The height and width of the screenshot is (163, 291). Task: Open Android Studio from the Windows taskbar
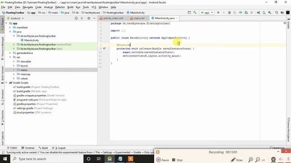pos(110,159)
